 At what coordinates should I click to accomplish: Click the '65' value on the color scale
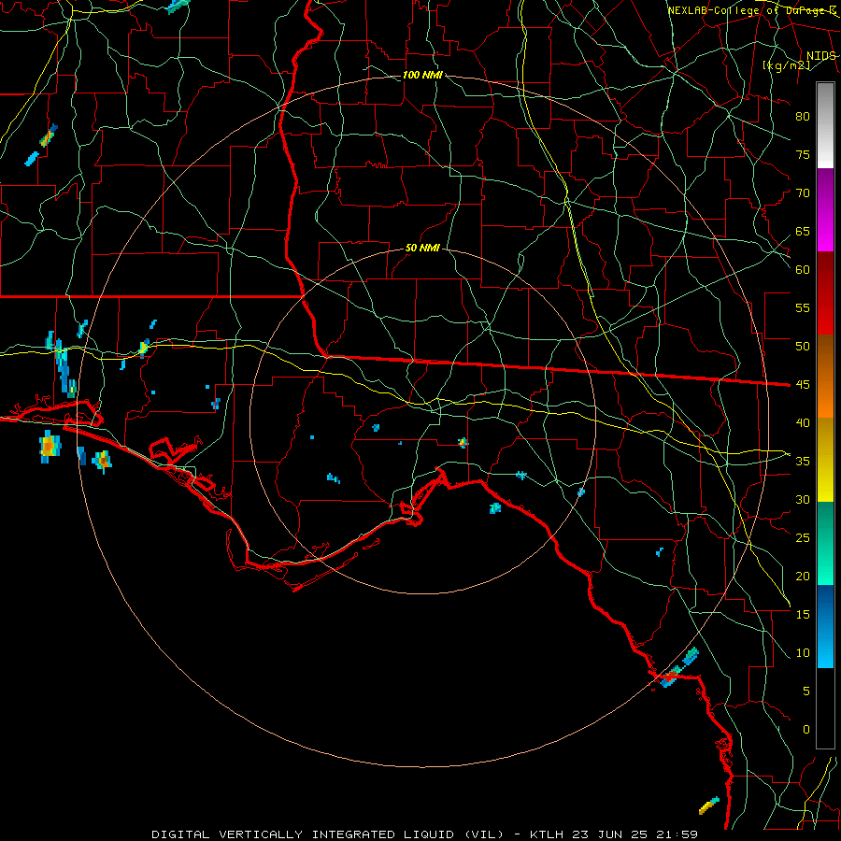pyautogui.click(x=803, y=232)
